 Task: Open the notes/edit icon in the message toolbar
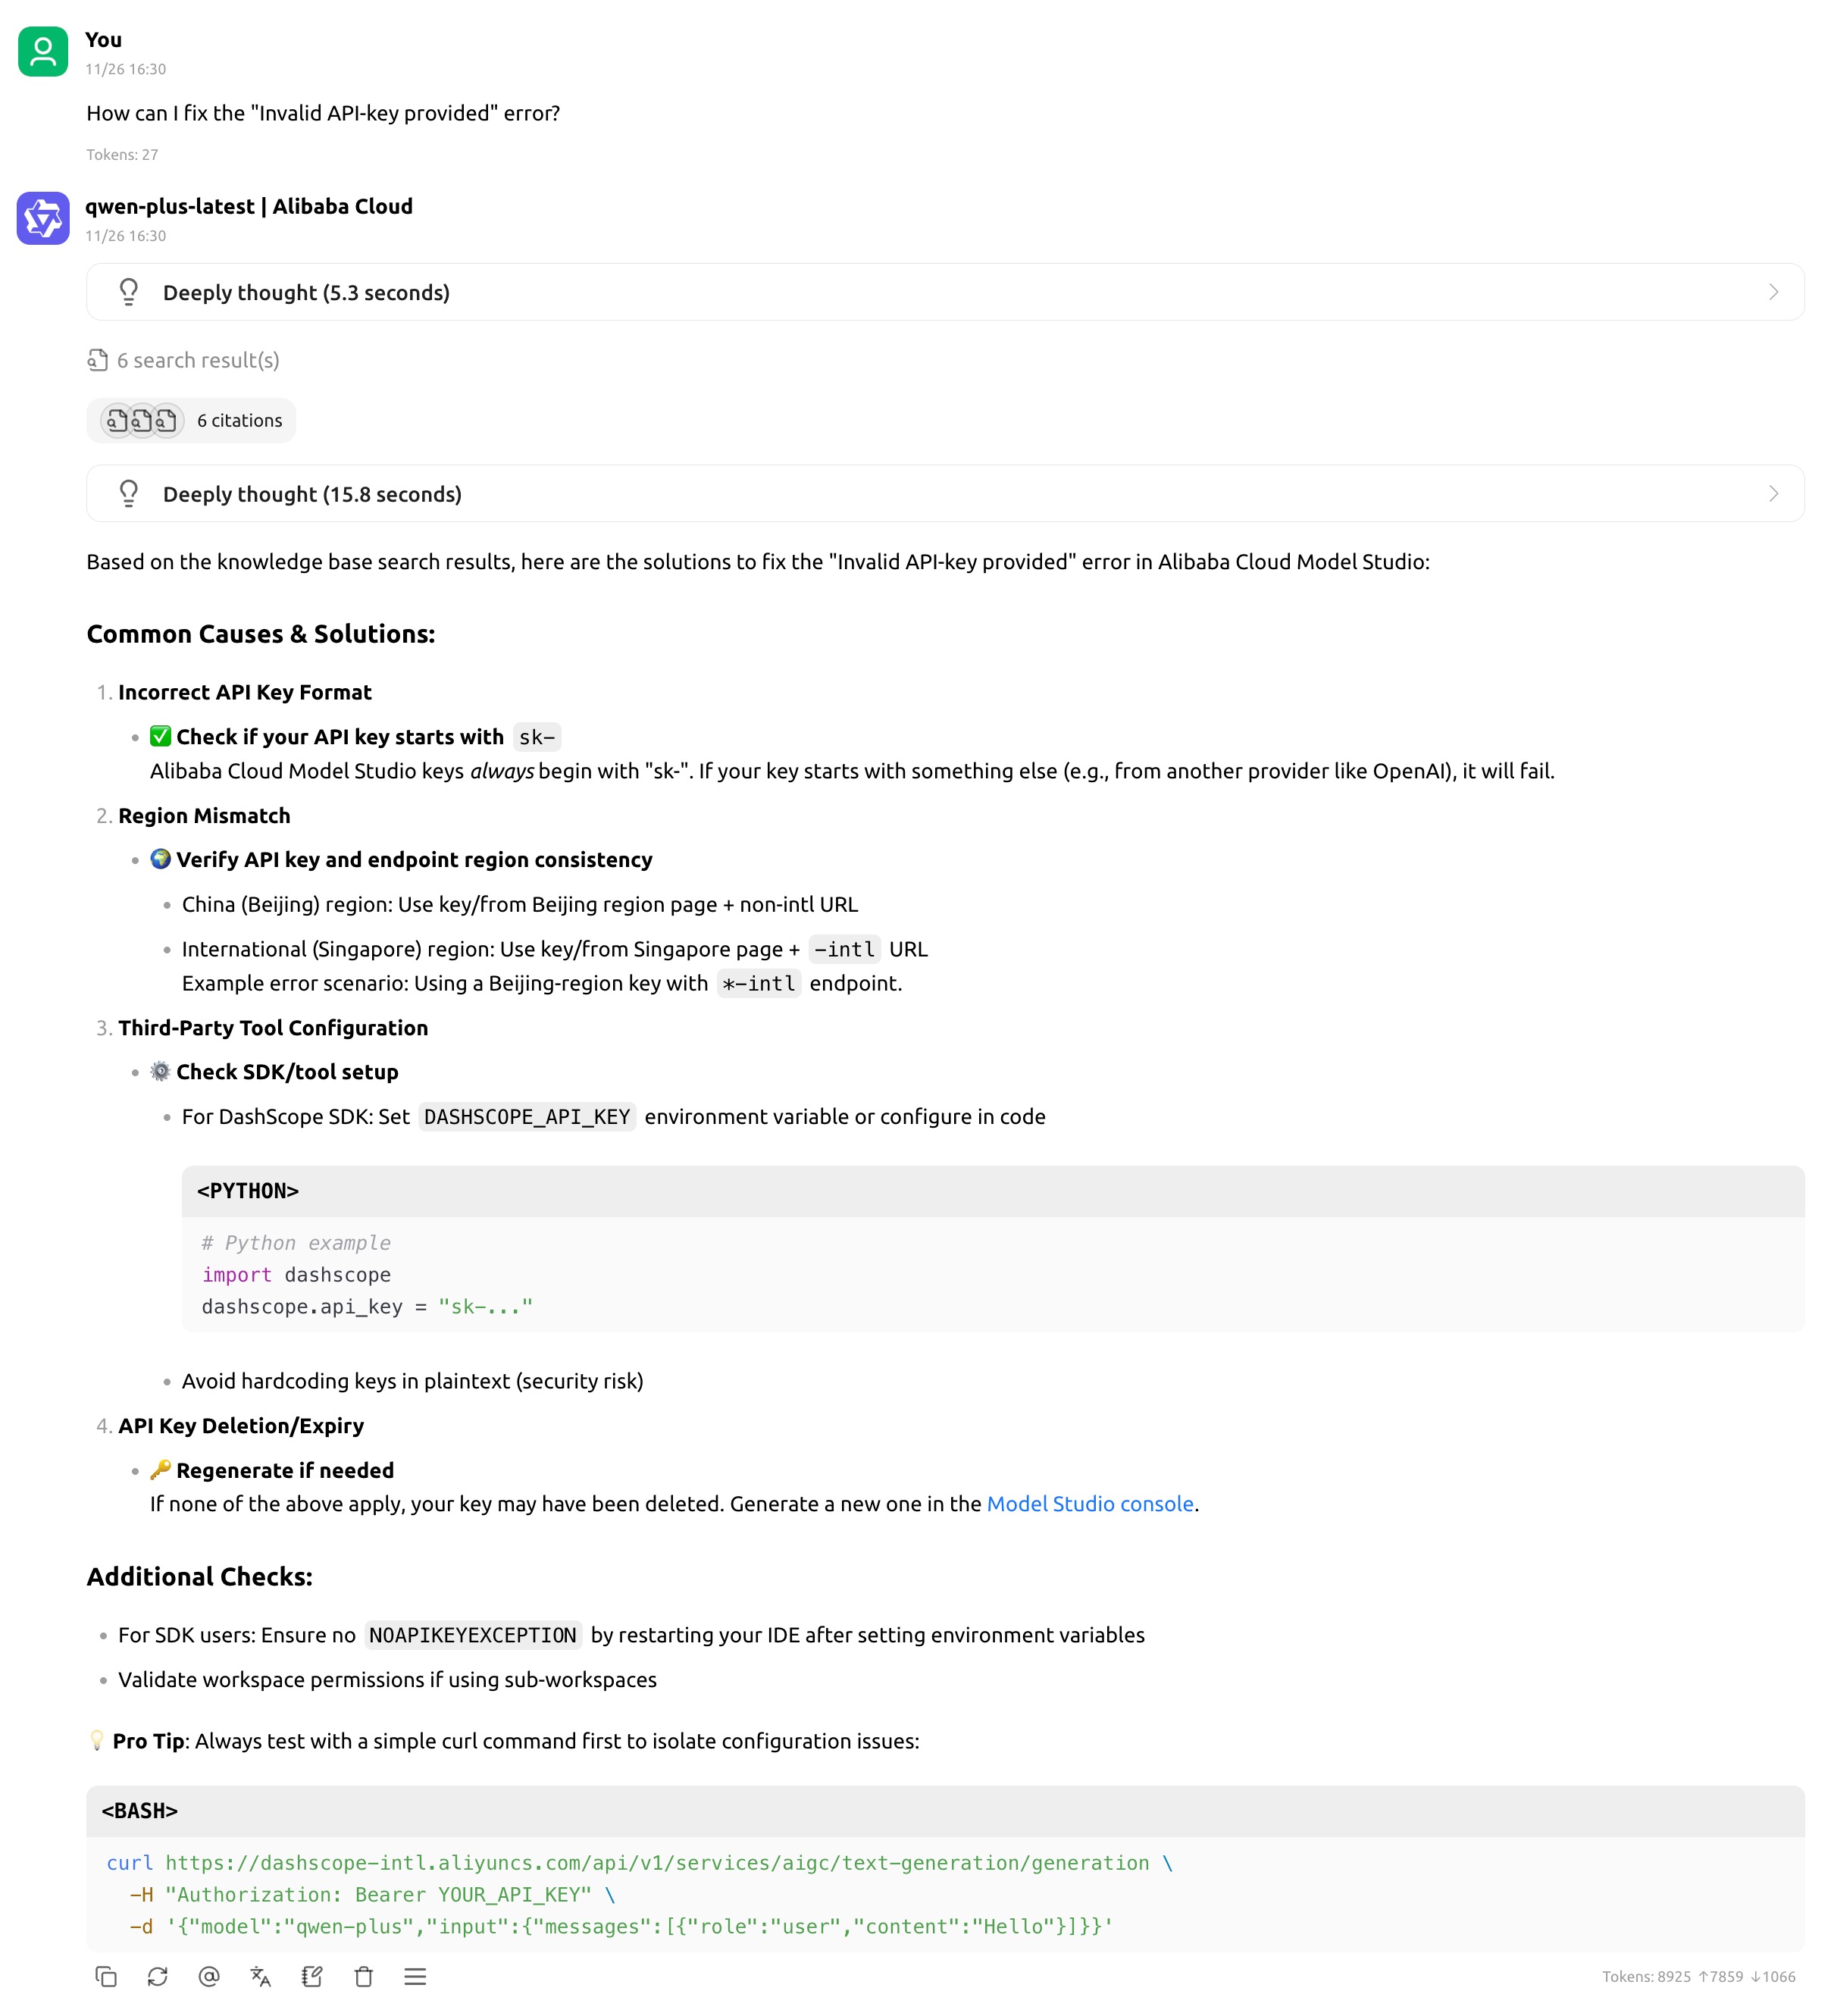pos(312,1977)
